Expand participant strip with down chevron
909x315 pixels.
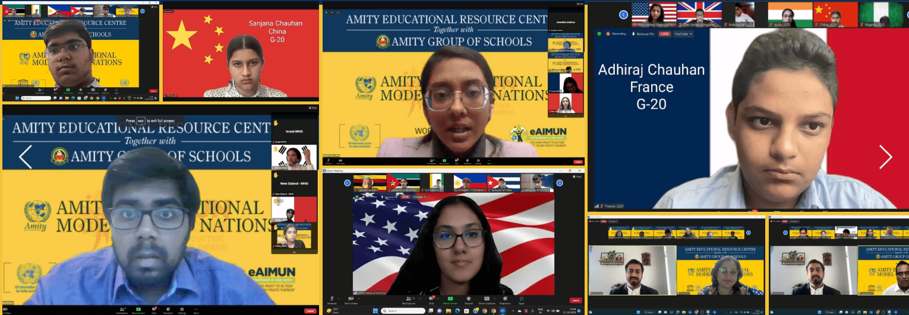pyautogui.click(x=295, y=252)
